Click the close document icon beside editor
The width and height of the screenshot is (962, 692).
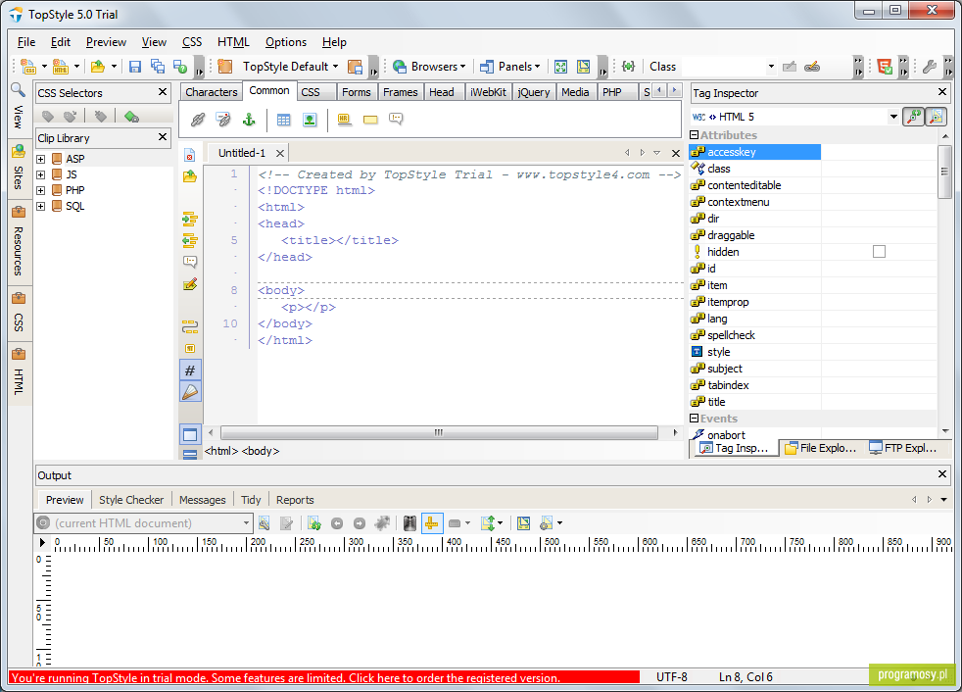coord(190,155)
